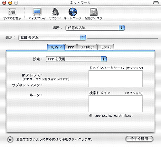The width and height of the screenshot is (161, 147).
Task: Switch to the モデム tab
Action: (x=106, y=47)
